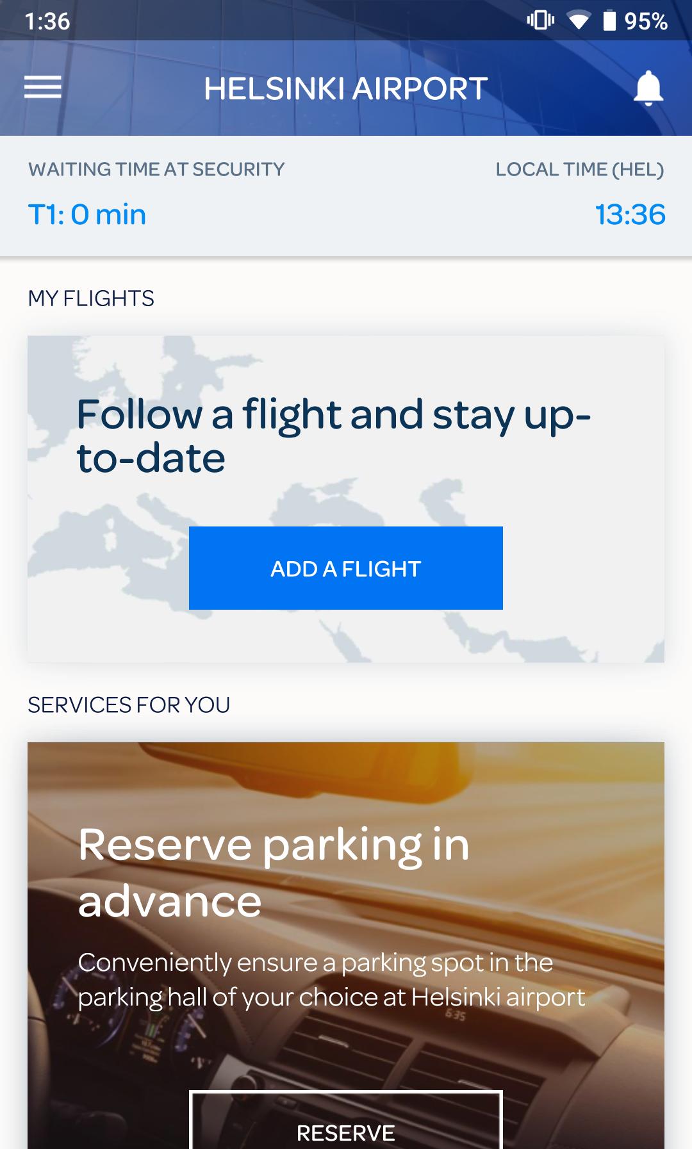
Task: Open notifications via the bell icon
Action: [x=648, y=88]
